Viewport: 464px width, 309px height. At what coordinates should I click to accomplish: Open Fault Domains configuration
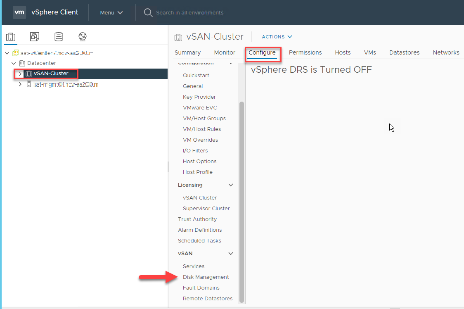[201, 288]
